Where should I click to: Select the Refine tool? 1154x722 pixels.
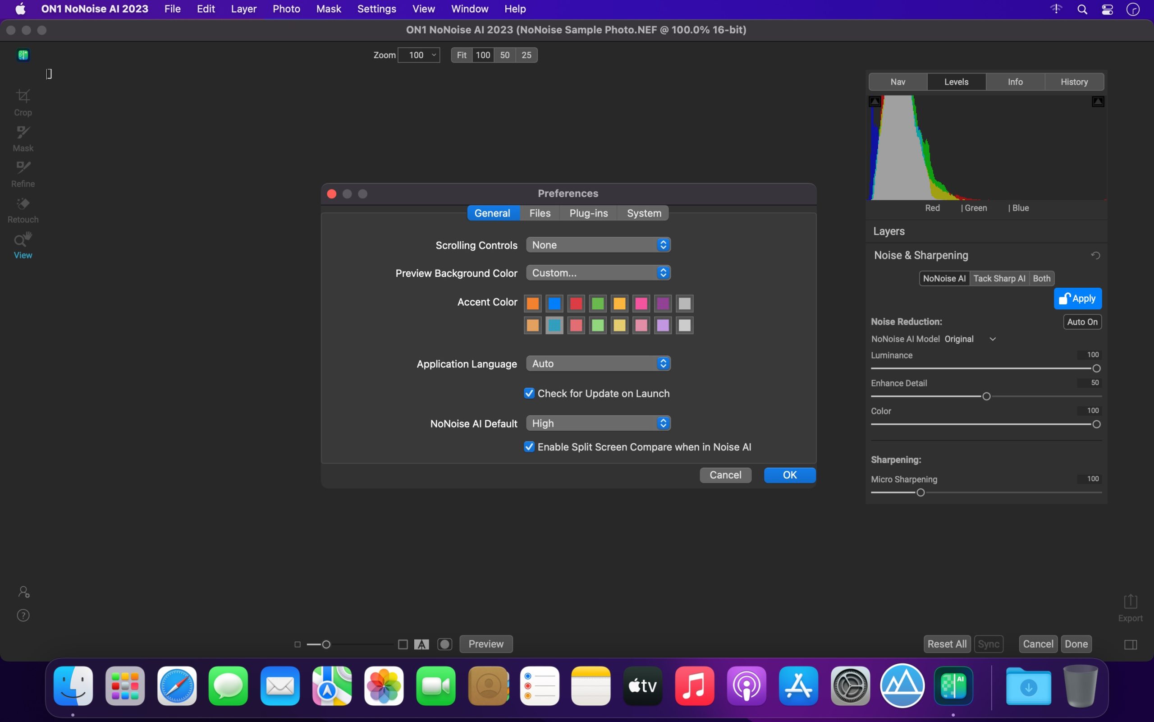click(x=23, y=173)
